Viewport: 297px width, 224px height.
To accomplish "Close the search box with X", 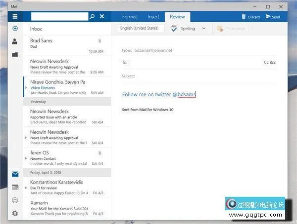I will point(102,16).
